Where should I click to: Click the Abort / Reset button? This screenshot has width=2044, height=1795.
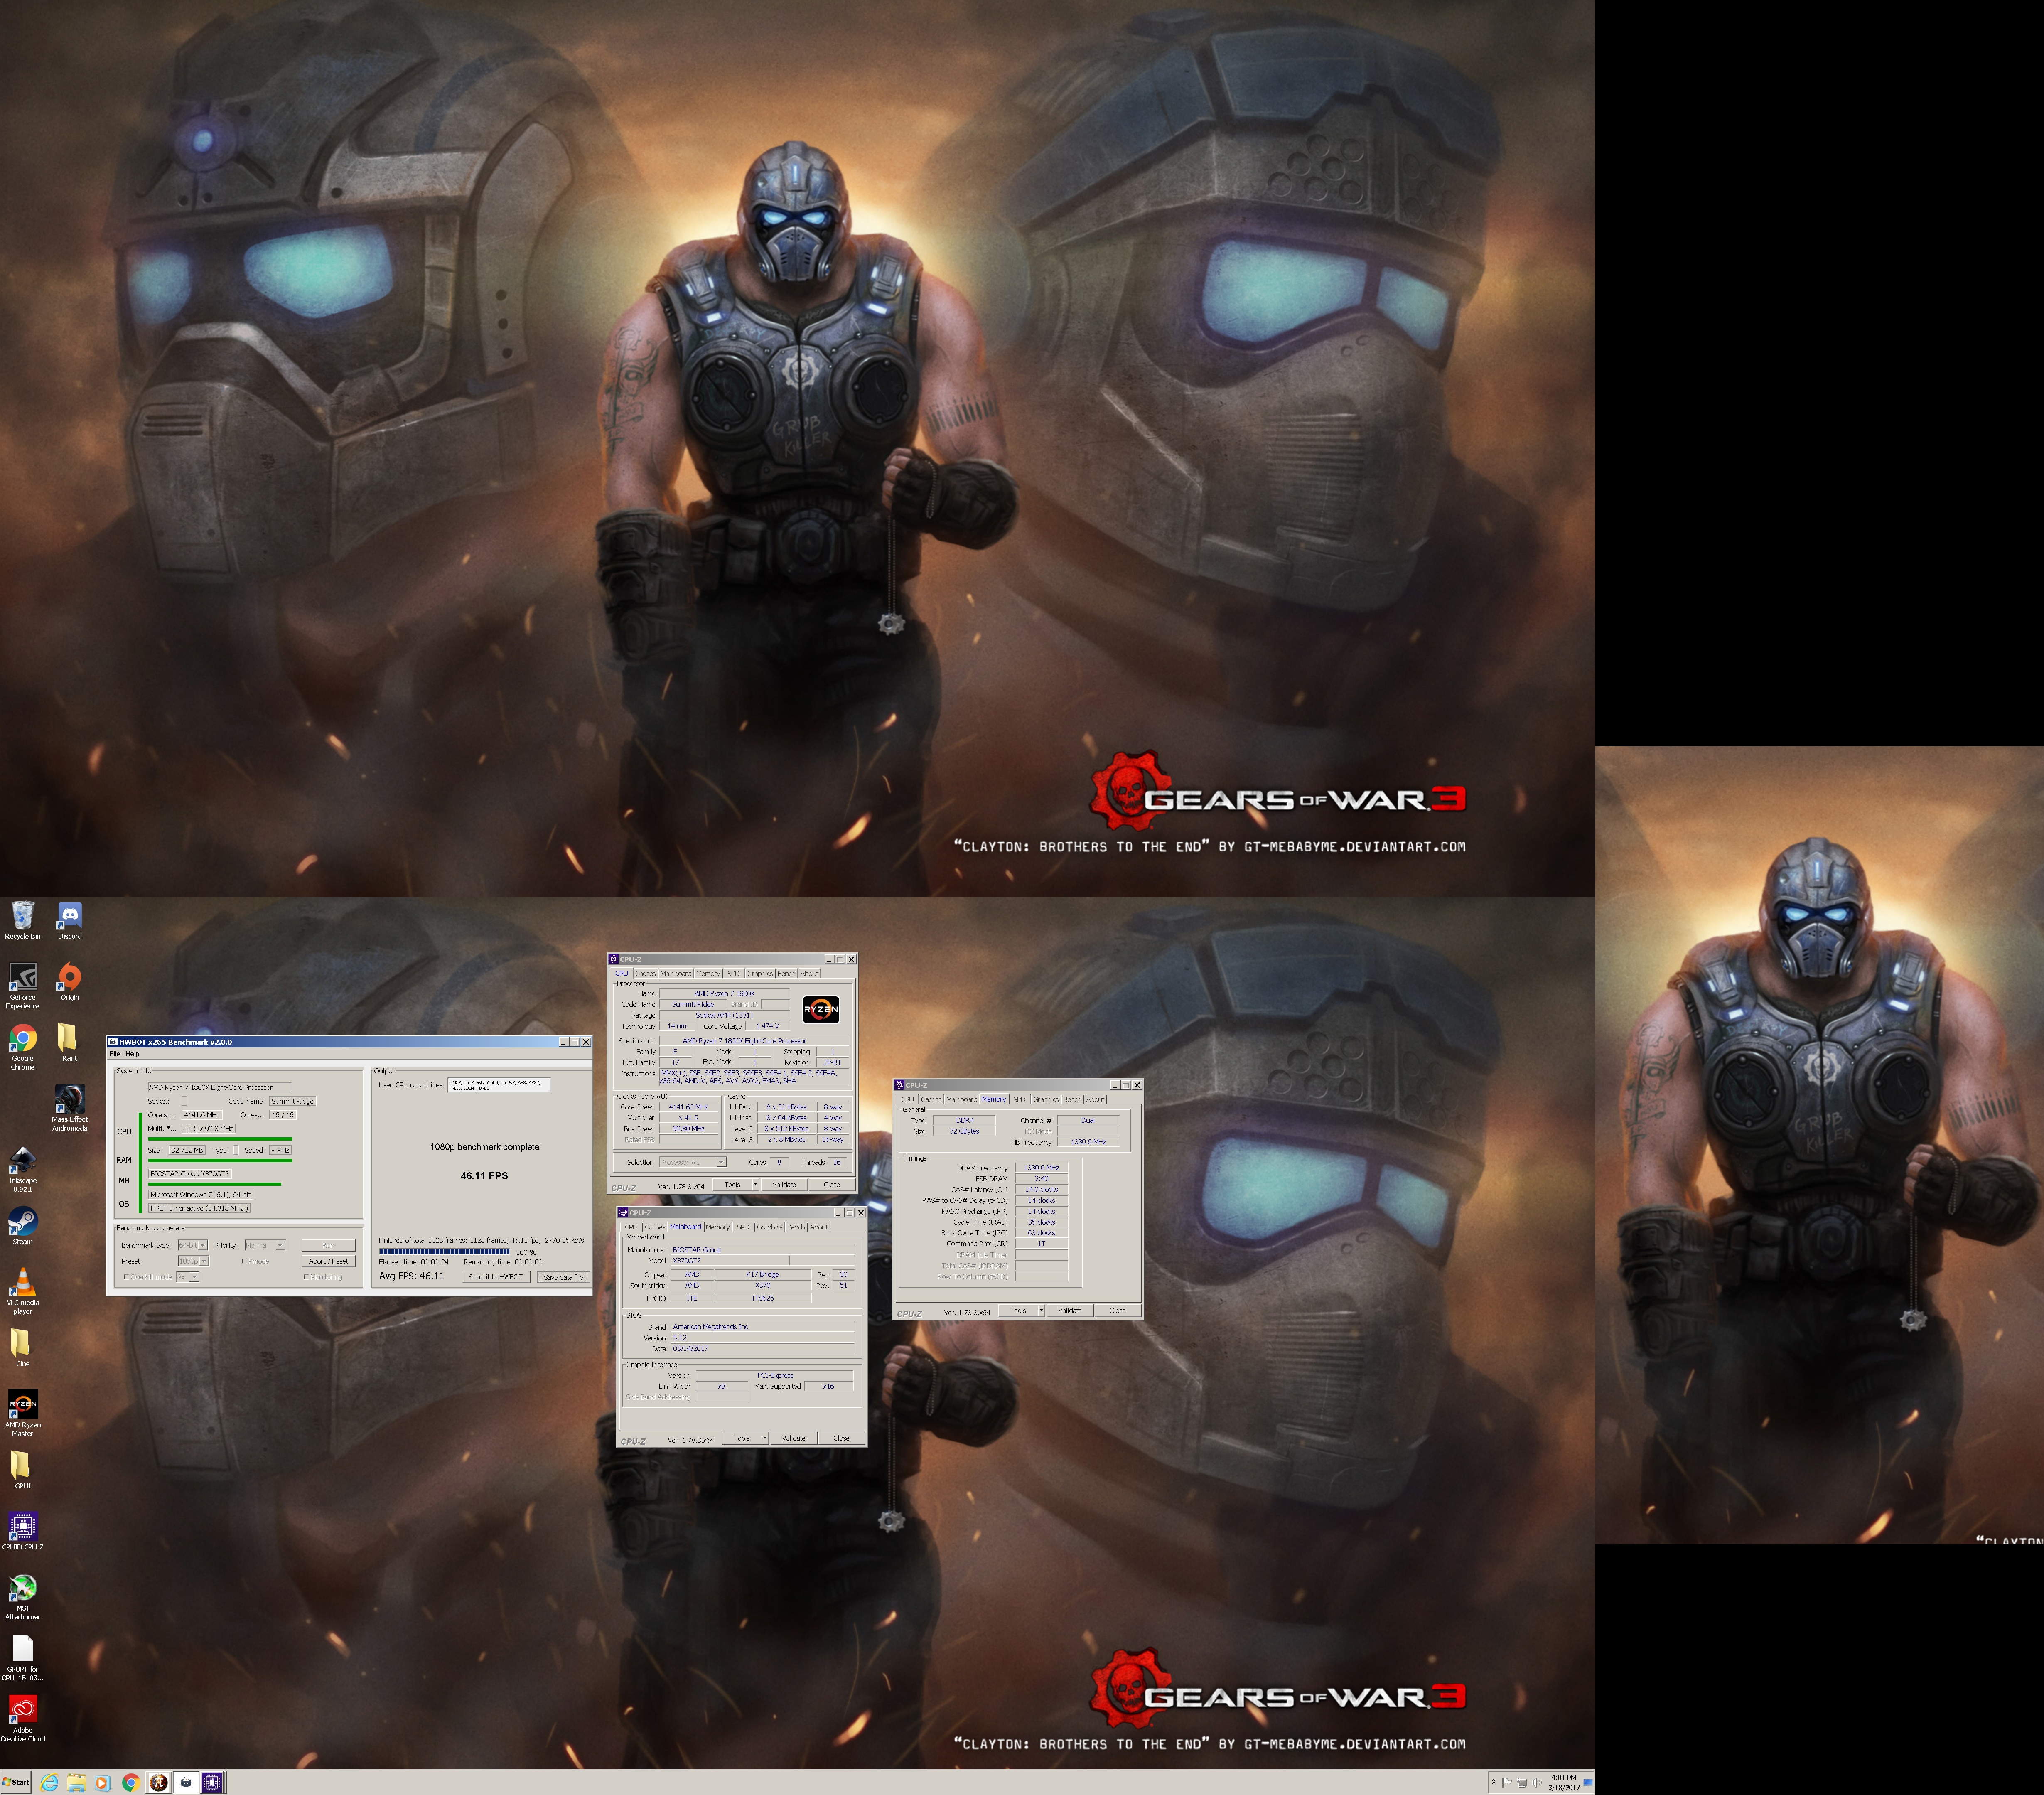click(x=328, y=1261)
